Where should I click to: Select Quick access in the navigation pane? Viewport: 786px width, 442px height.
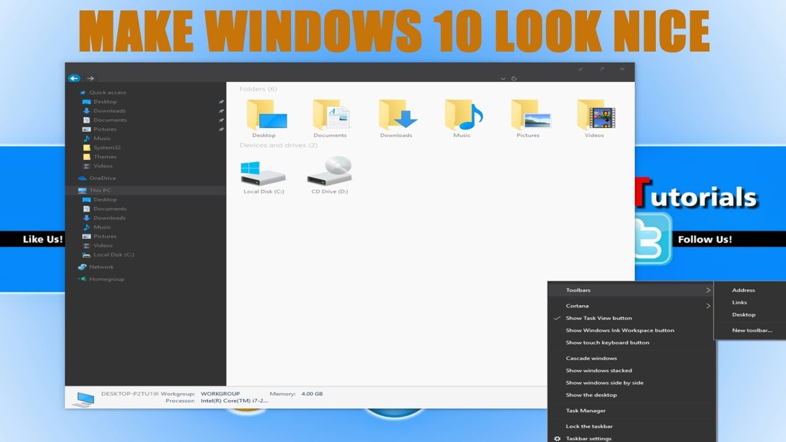[107, 93]
